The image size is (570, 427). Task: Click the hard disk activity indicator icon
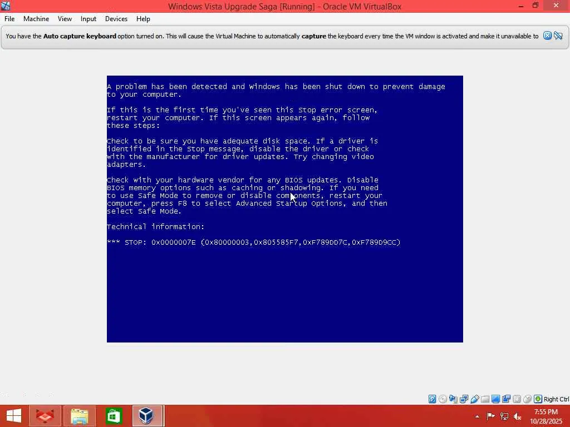(432, 399)
